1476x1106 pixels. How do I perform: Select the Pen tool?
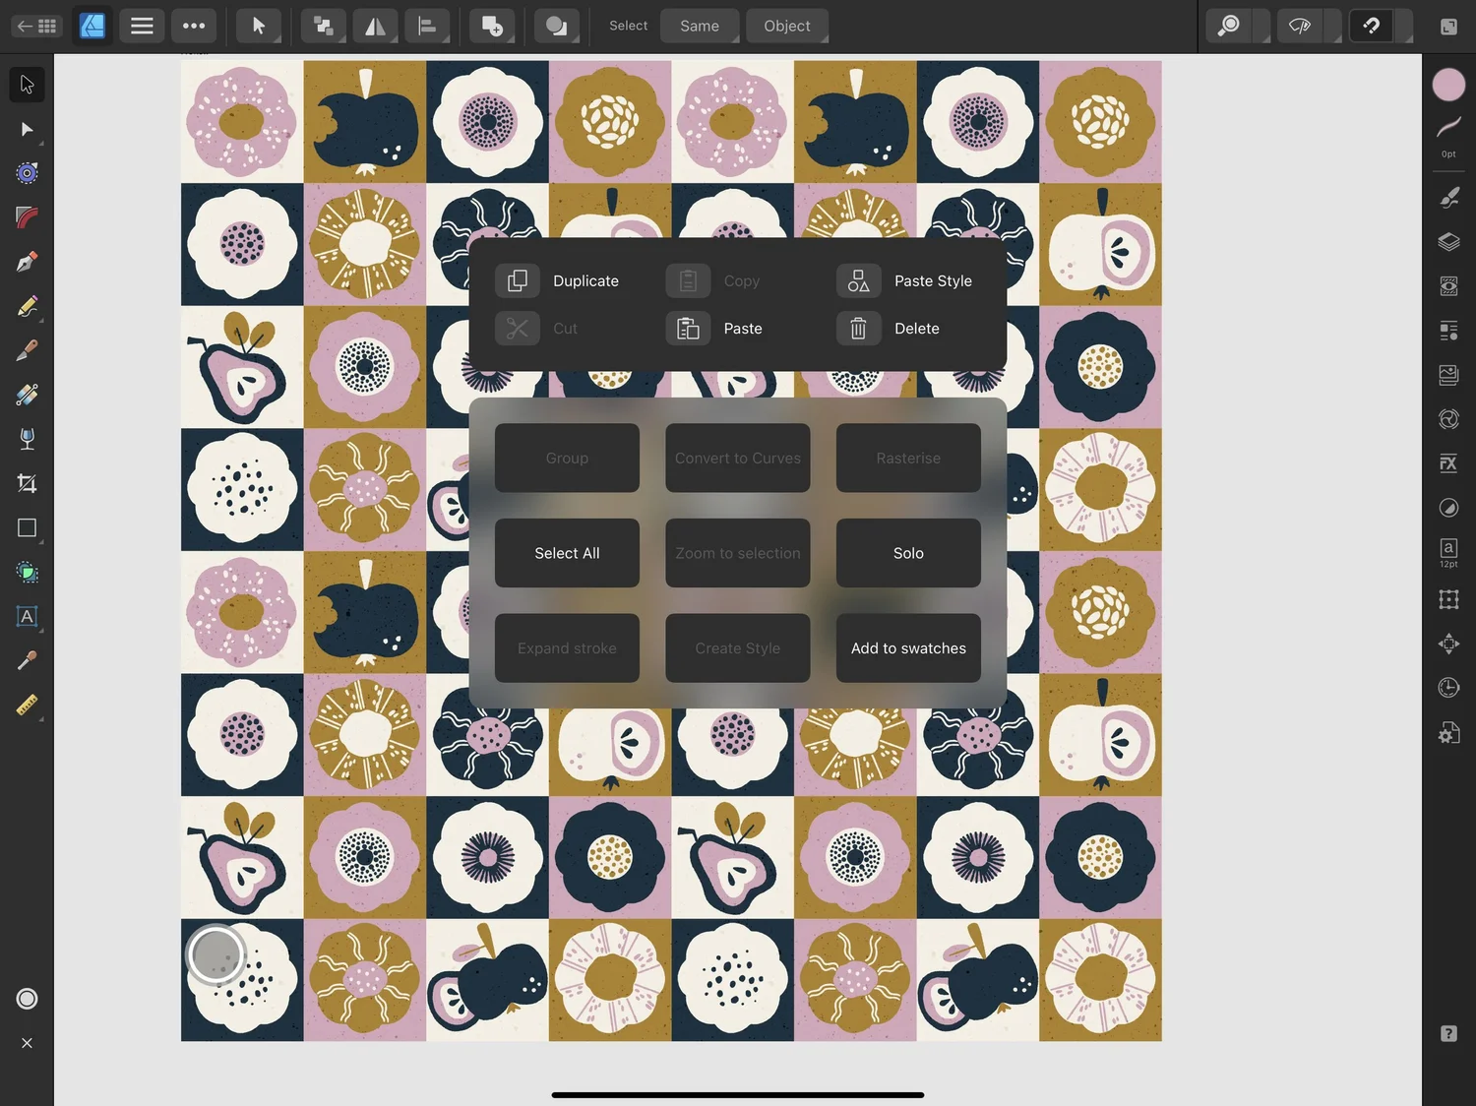(27, 262)
